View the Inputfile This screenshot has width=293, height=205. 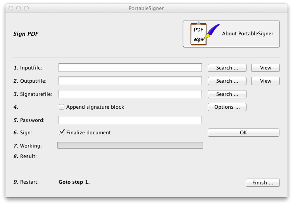pos(265,68)
